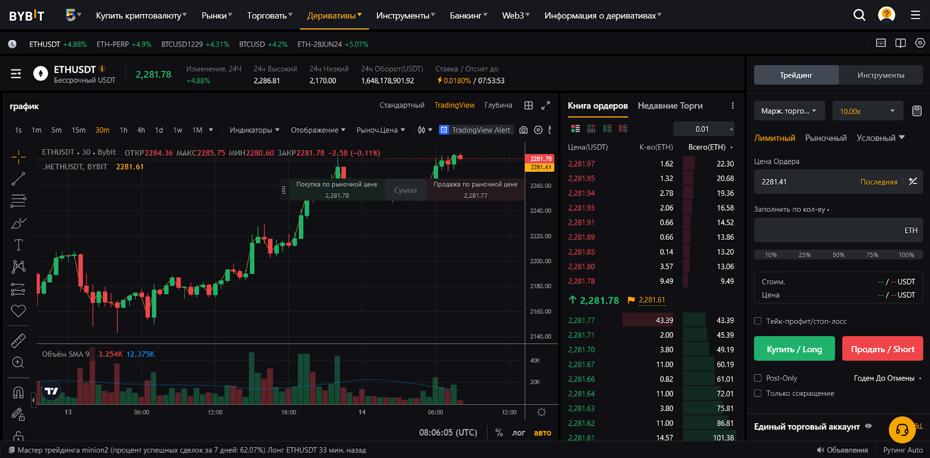This screenshot has height=458, width=930.
Task: Open the calculator icon beside leverage
Action: [x=917, y=111]
